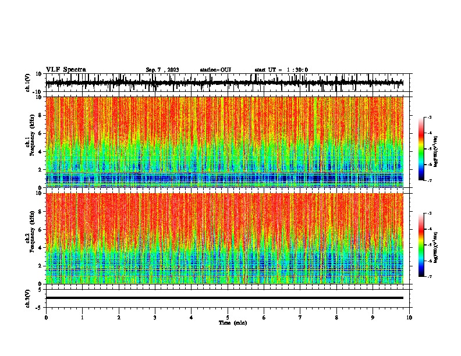Click the "VLF Spectra" plot title
Screen dimensions: 461x356
click(x=66, y=70)
